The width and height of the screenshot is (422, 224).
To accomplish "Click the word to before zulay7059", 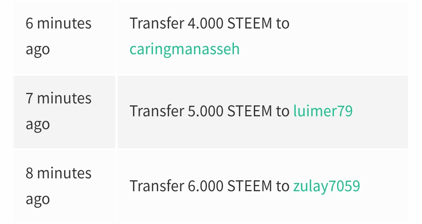I will click(283, 186).
